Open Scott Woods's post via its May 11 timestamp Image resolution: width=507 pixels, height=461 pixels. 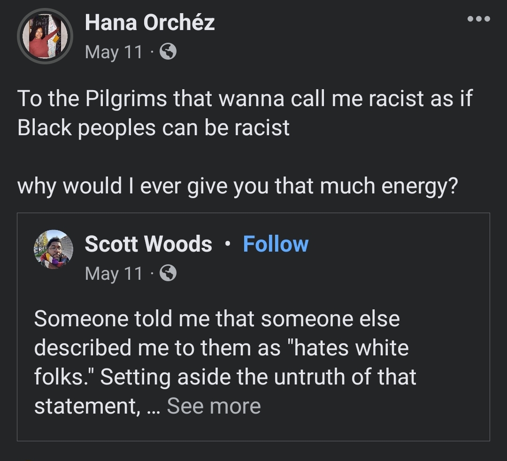[114, 273]
